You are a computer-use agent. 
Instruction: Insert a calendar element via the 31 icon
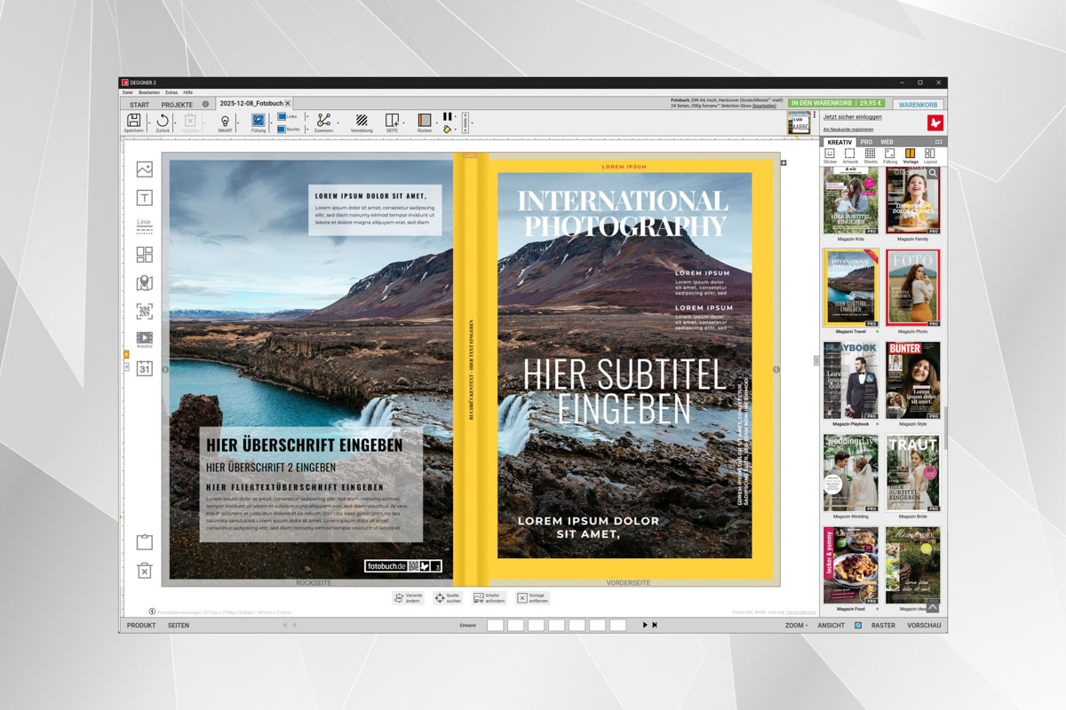coord(143,368)
